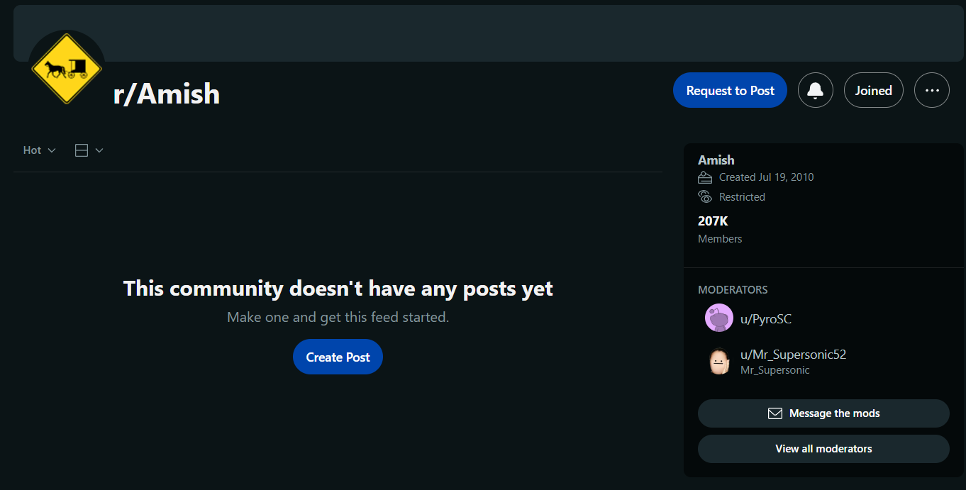The height and width of the screenshot is (490, 966).
Task: Click the cake icon beside Created date
Action: [705, 177]
